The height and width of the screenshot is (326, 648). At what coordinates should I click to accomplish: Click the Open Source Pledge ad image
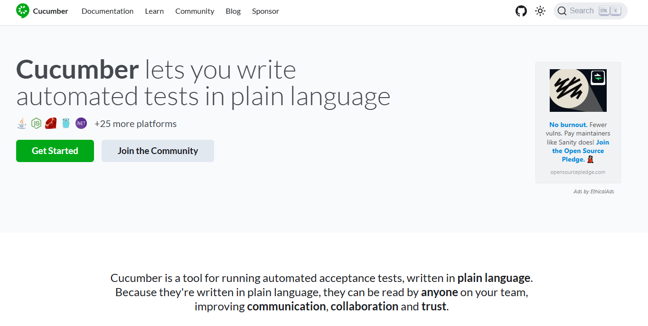click(x=578, y=91)
